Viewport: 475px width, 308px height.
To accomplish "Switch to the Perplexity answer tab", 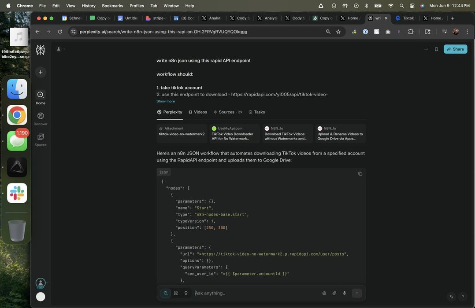I will [x=169, y=112].
